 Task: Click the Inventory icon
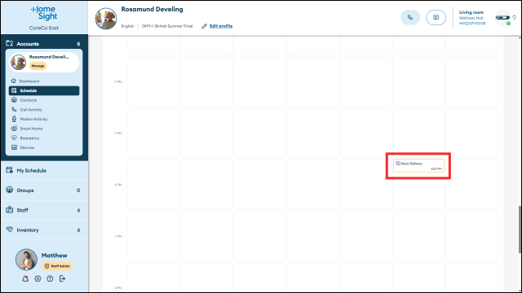9,230
